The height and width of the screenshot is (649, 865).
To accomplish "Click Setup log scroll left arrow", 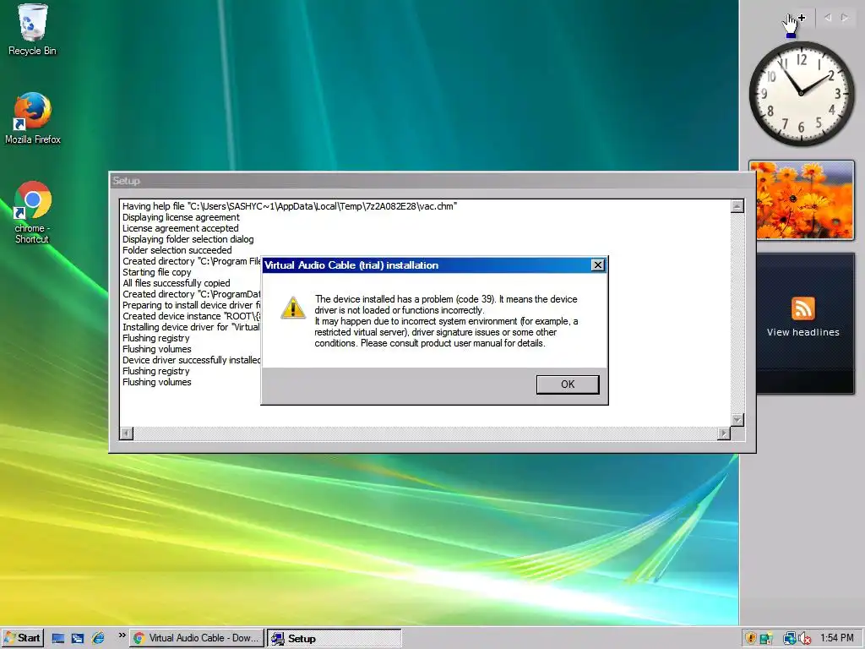I will 127,434.
